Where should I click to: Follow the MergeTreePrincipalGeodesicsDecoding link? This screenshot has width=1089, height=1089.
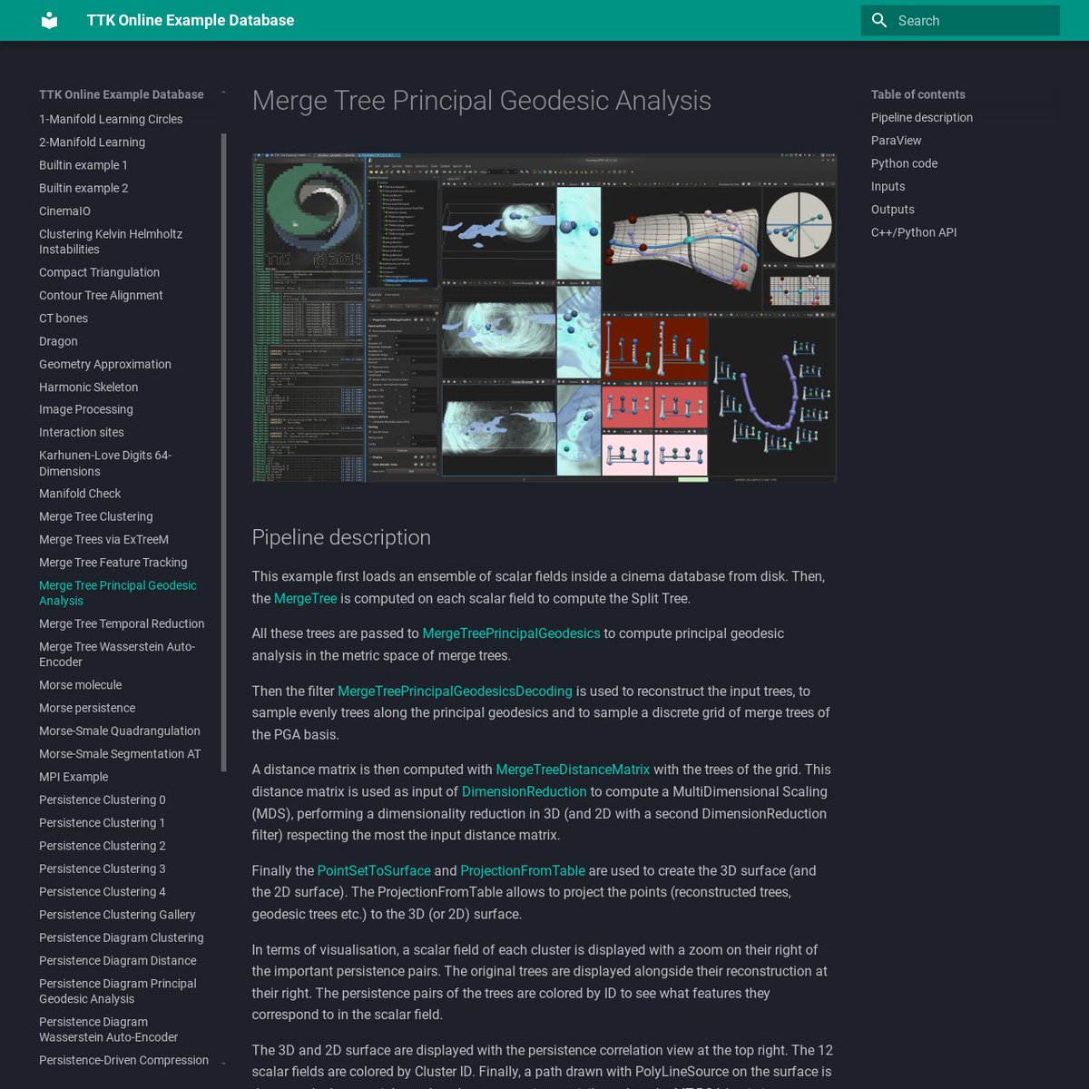point(455,691)
